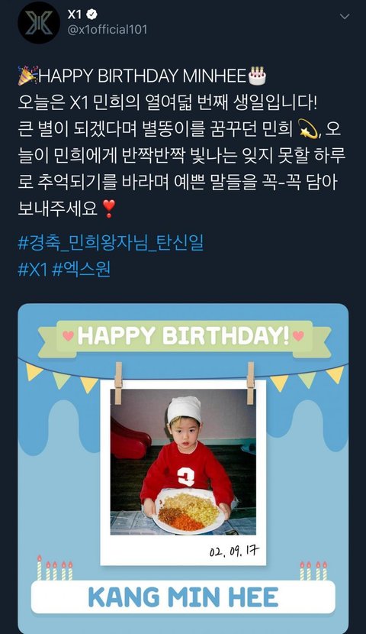This screenshot has width=366, height=634.
Task: Click the X1 display name
Action: pos(75,15)
